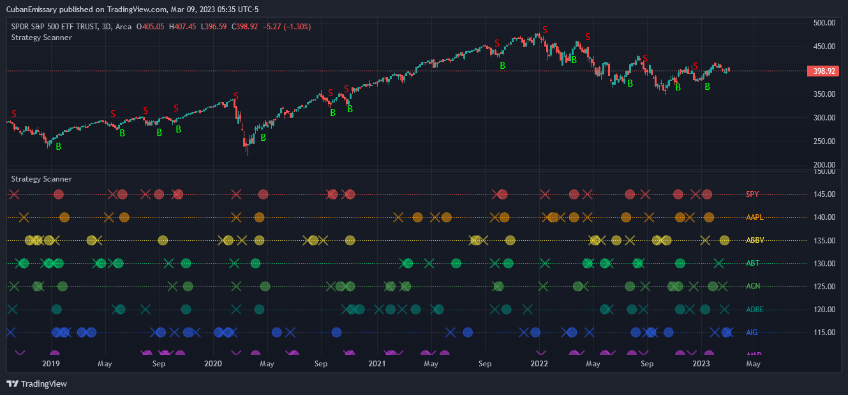The image size is (848, 395).
Task: Click the 2022 label on time axis
Action: [539, 364]
